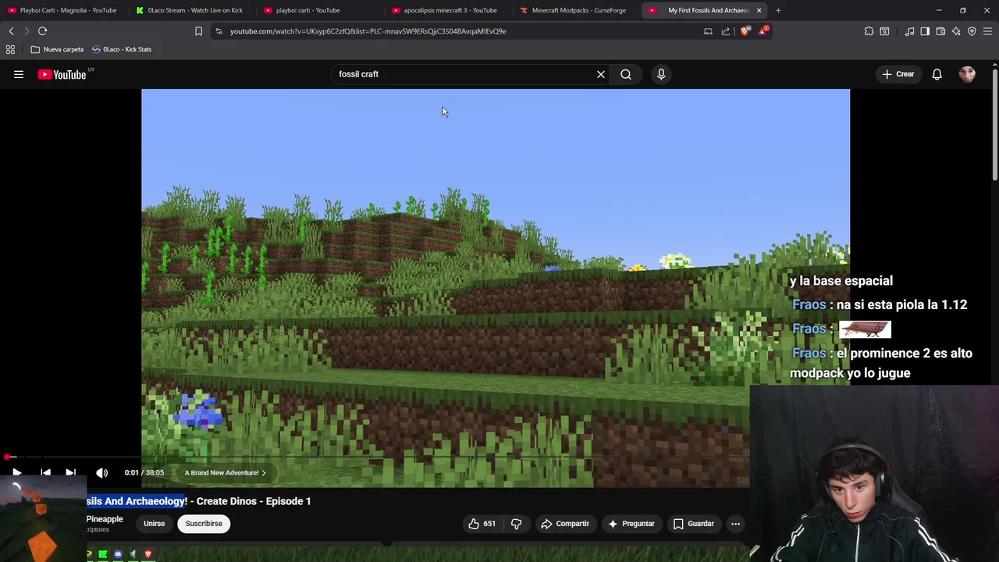Open the apps grid in bookmarks bar
This screenshot has height=562, width=999.
10,49
